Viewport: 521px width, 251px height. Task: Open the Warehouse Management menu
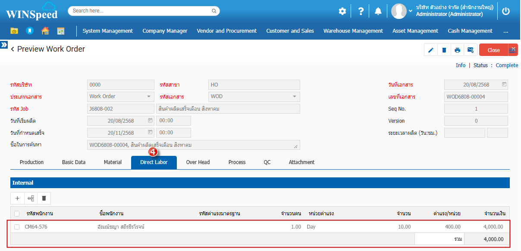point(353,31)
